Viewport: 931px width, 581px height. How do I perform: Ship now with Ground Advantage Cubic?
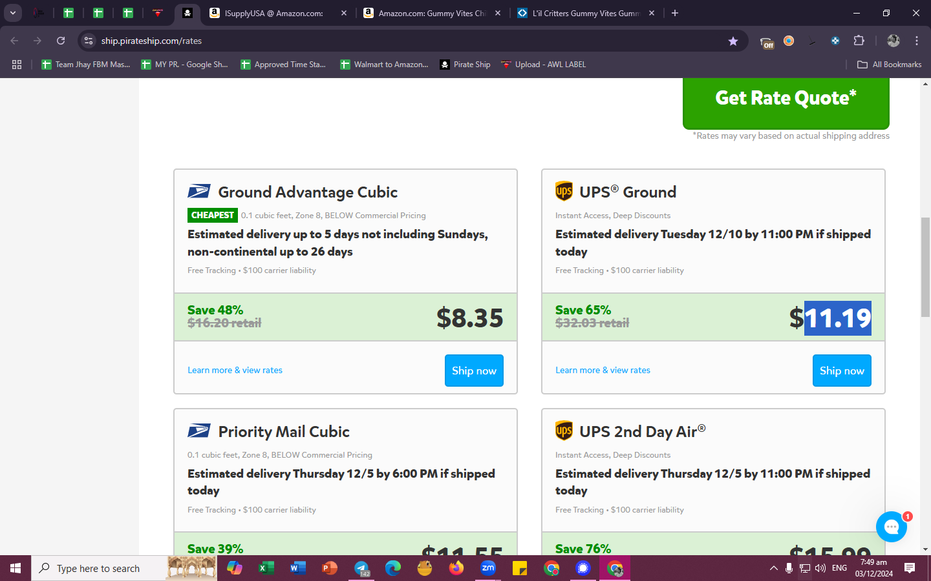[x=474, y=371]
